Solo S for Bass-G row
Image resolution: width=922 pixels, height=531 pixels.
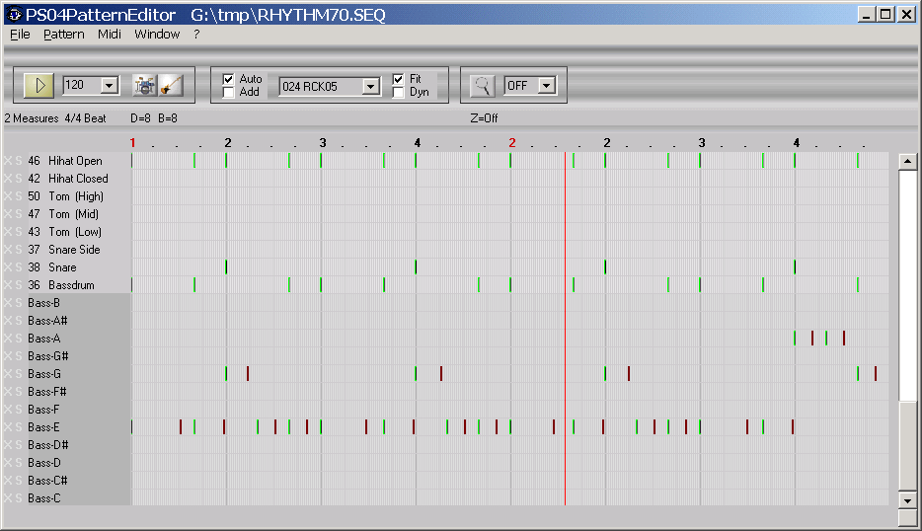click(x=19, y=373)
